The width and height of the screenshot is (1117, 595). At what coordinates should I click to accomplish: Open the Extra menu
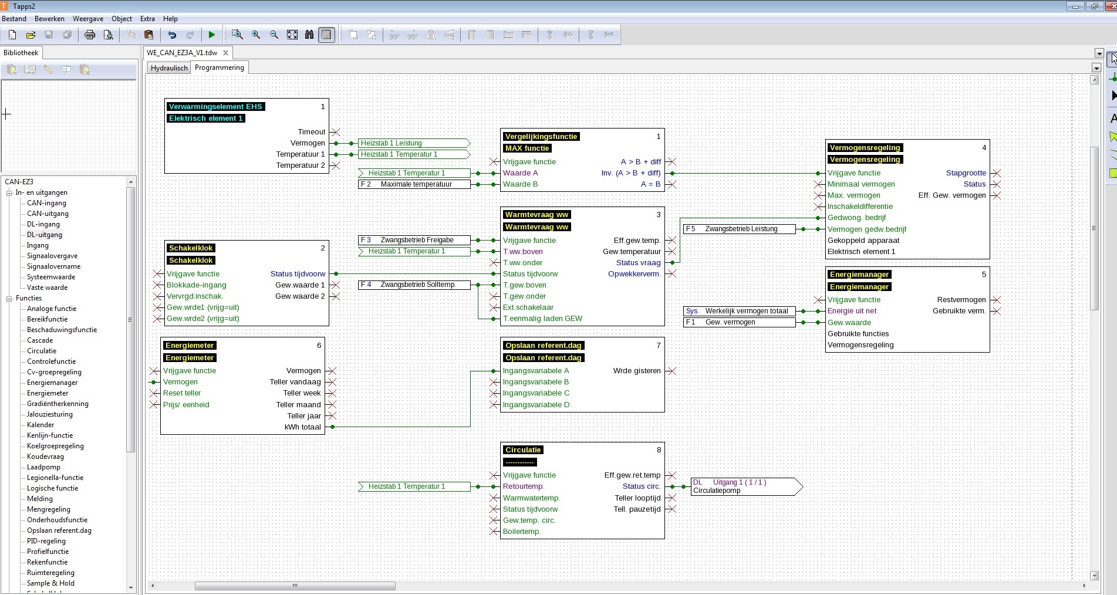(x=147, y=19)
